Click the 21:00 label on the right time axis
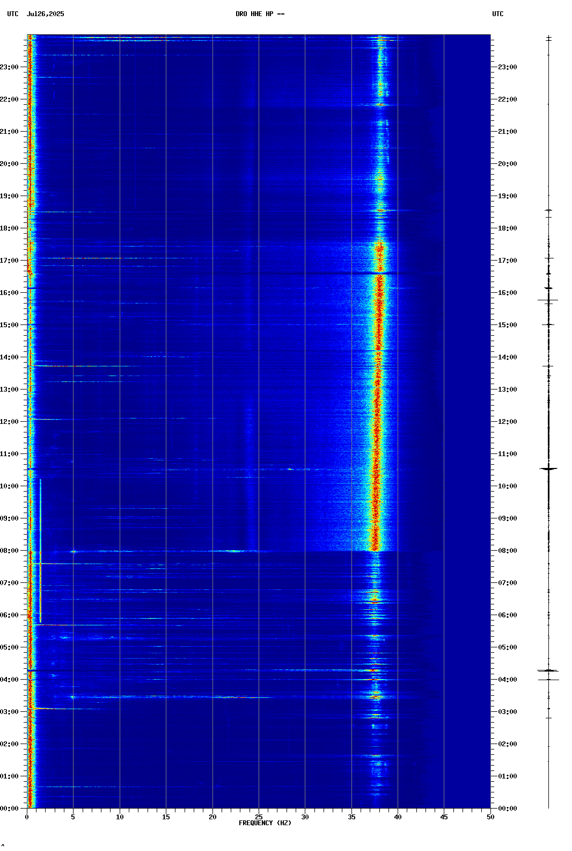The height and width of the screenshot is (851, 572). point(508,132)
